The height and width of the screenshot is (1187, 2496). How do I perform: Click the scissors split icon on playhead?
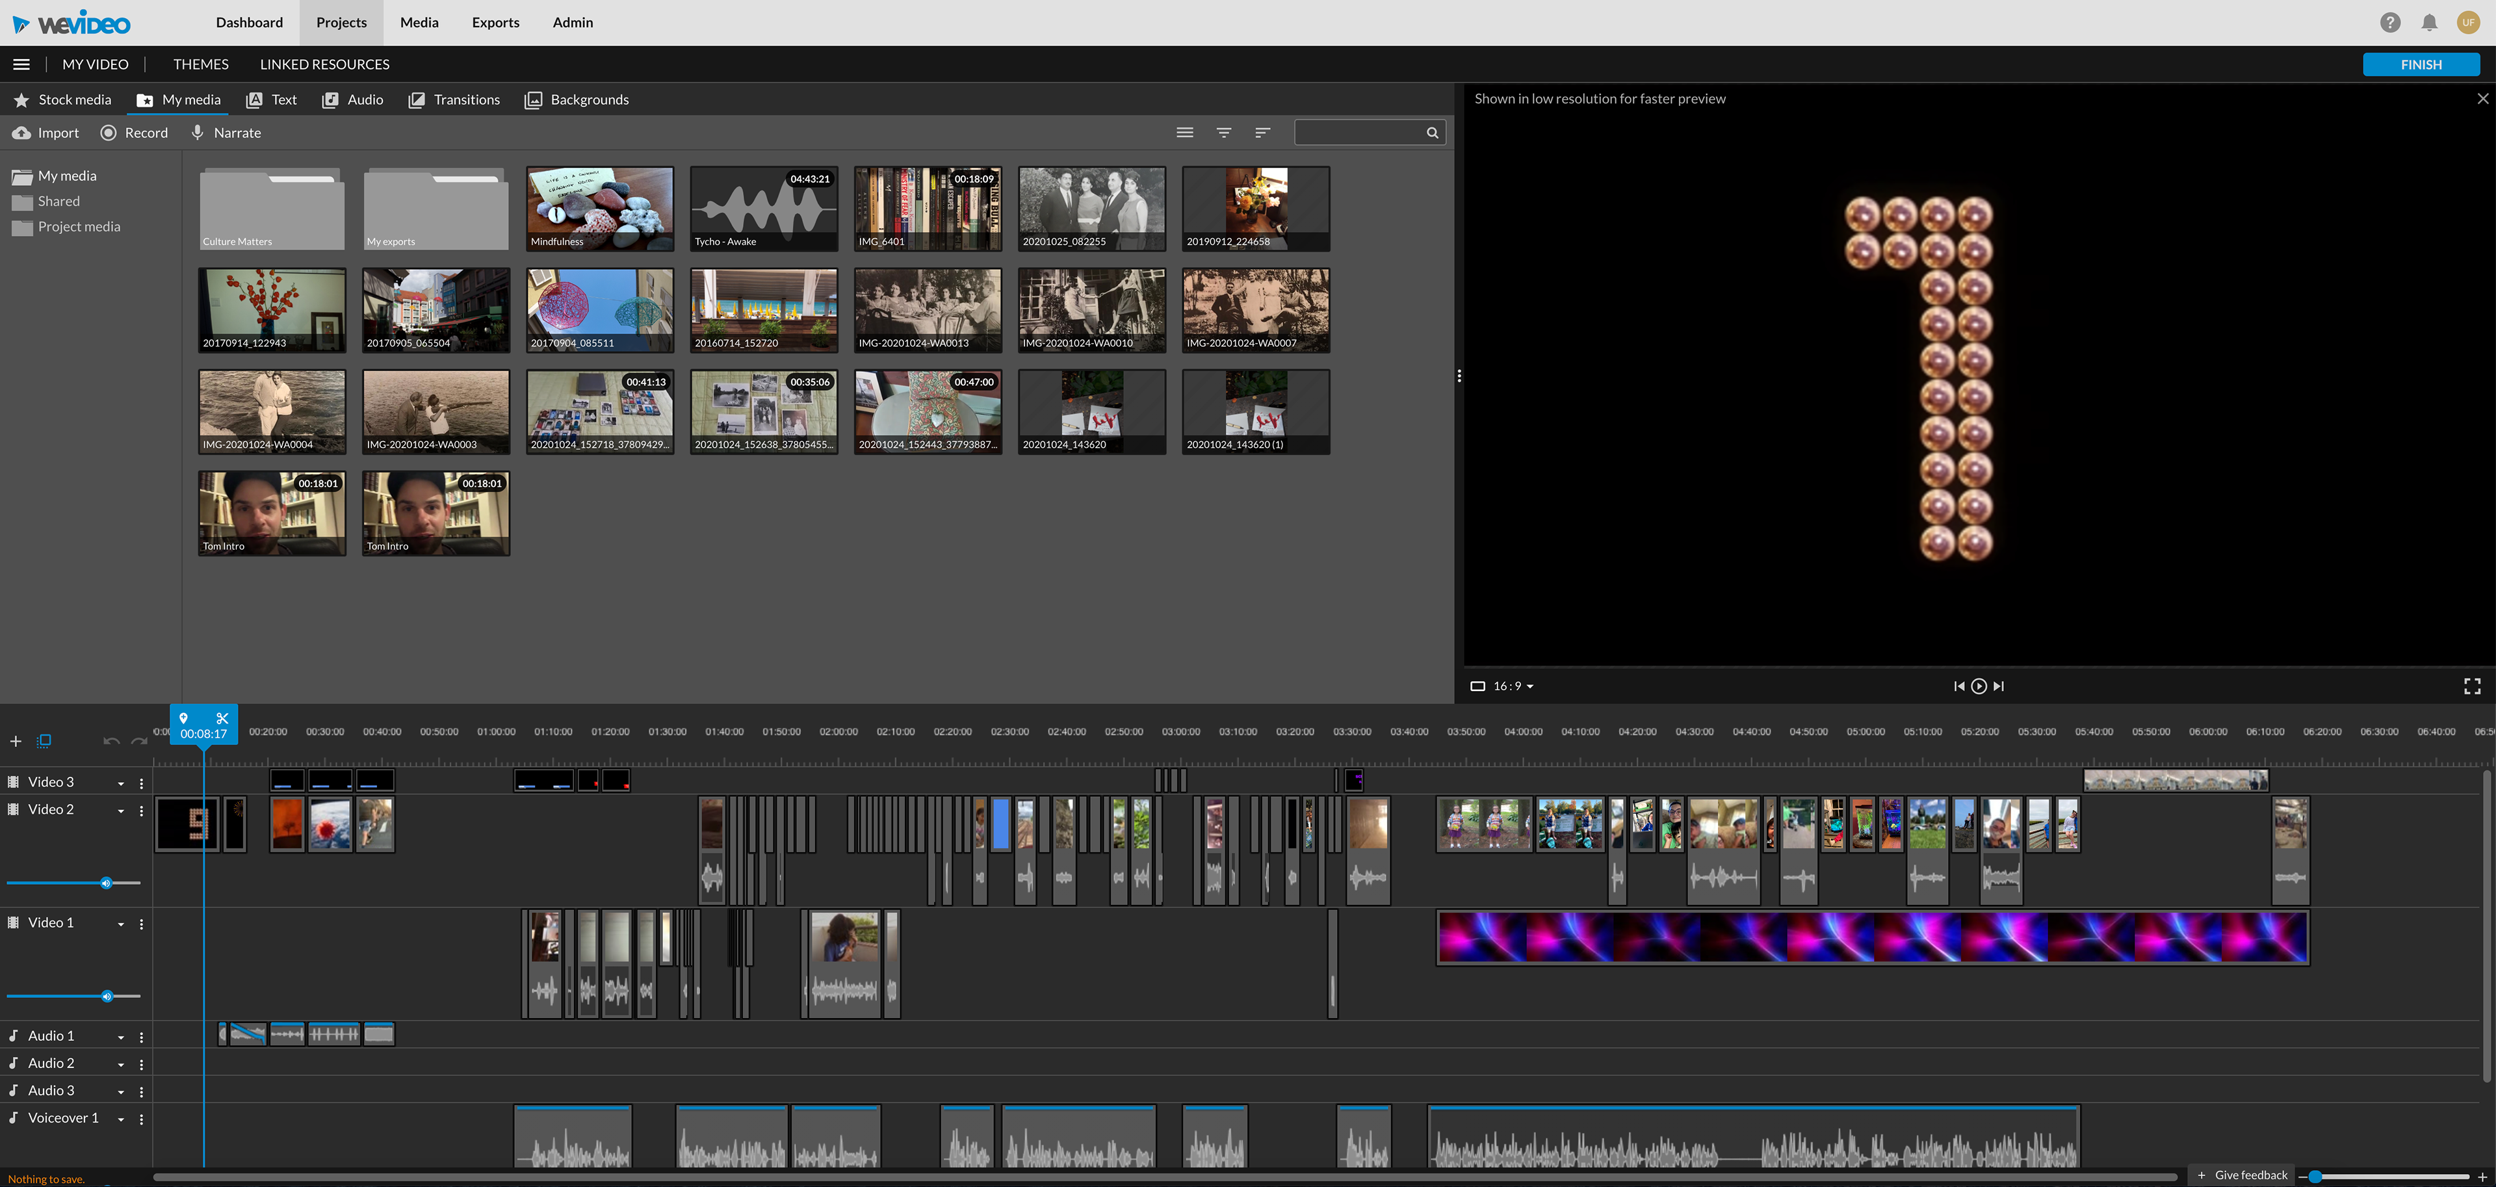click(222, 718)
